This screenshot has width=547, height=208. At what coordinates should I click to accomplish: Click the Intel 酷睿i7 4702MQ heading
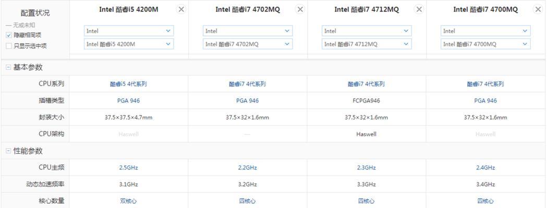[248, 10]
